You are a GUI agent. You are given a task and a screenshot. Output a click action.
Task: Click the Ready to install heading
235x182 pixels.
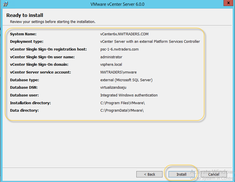[x=25, y=15]
